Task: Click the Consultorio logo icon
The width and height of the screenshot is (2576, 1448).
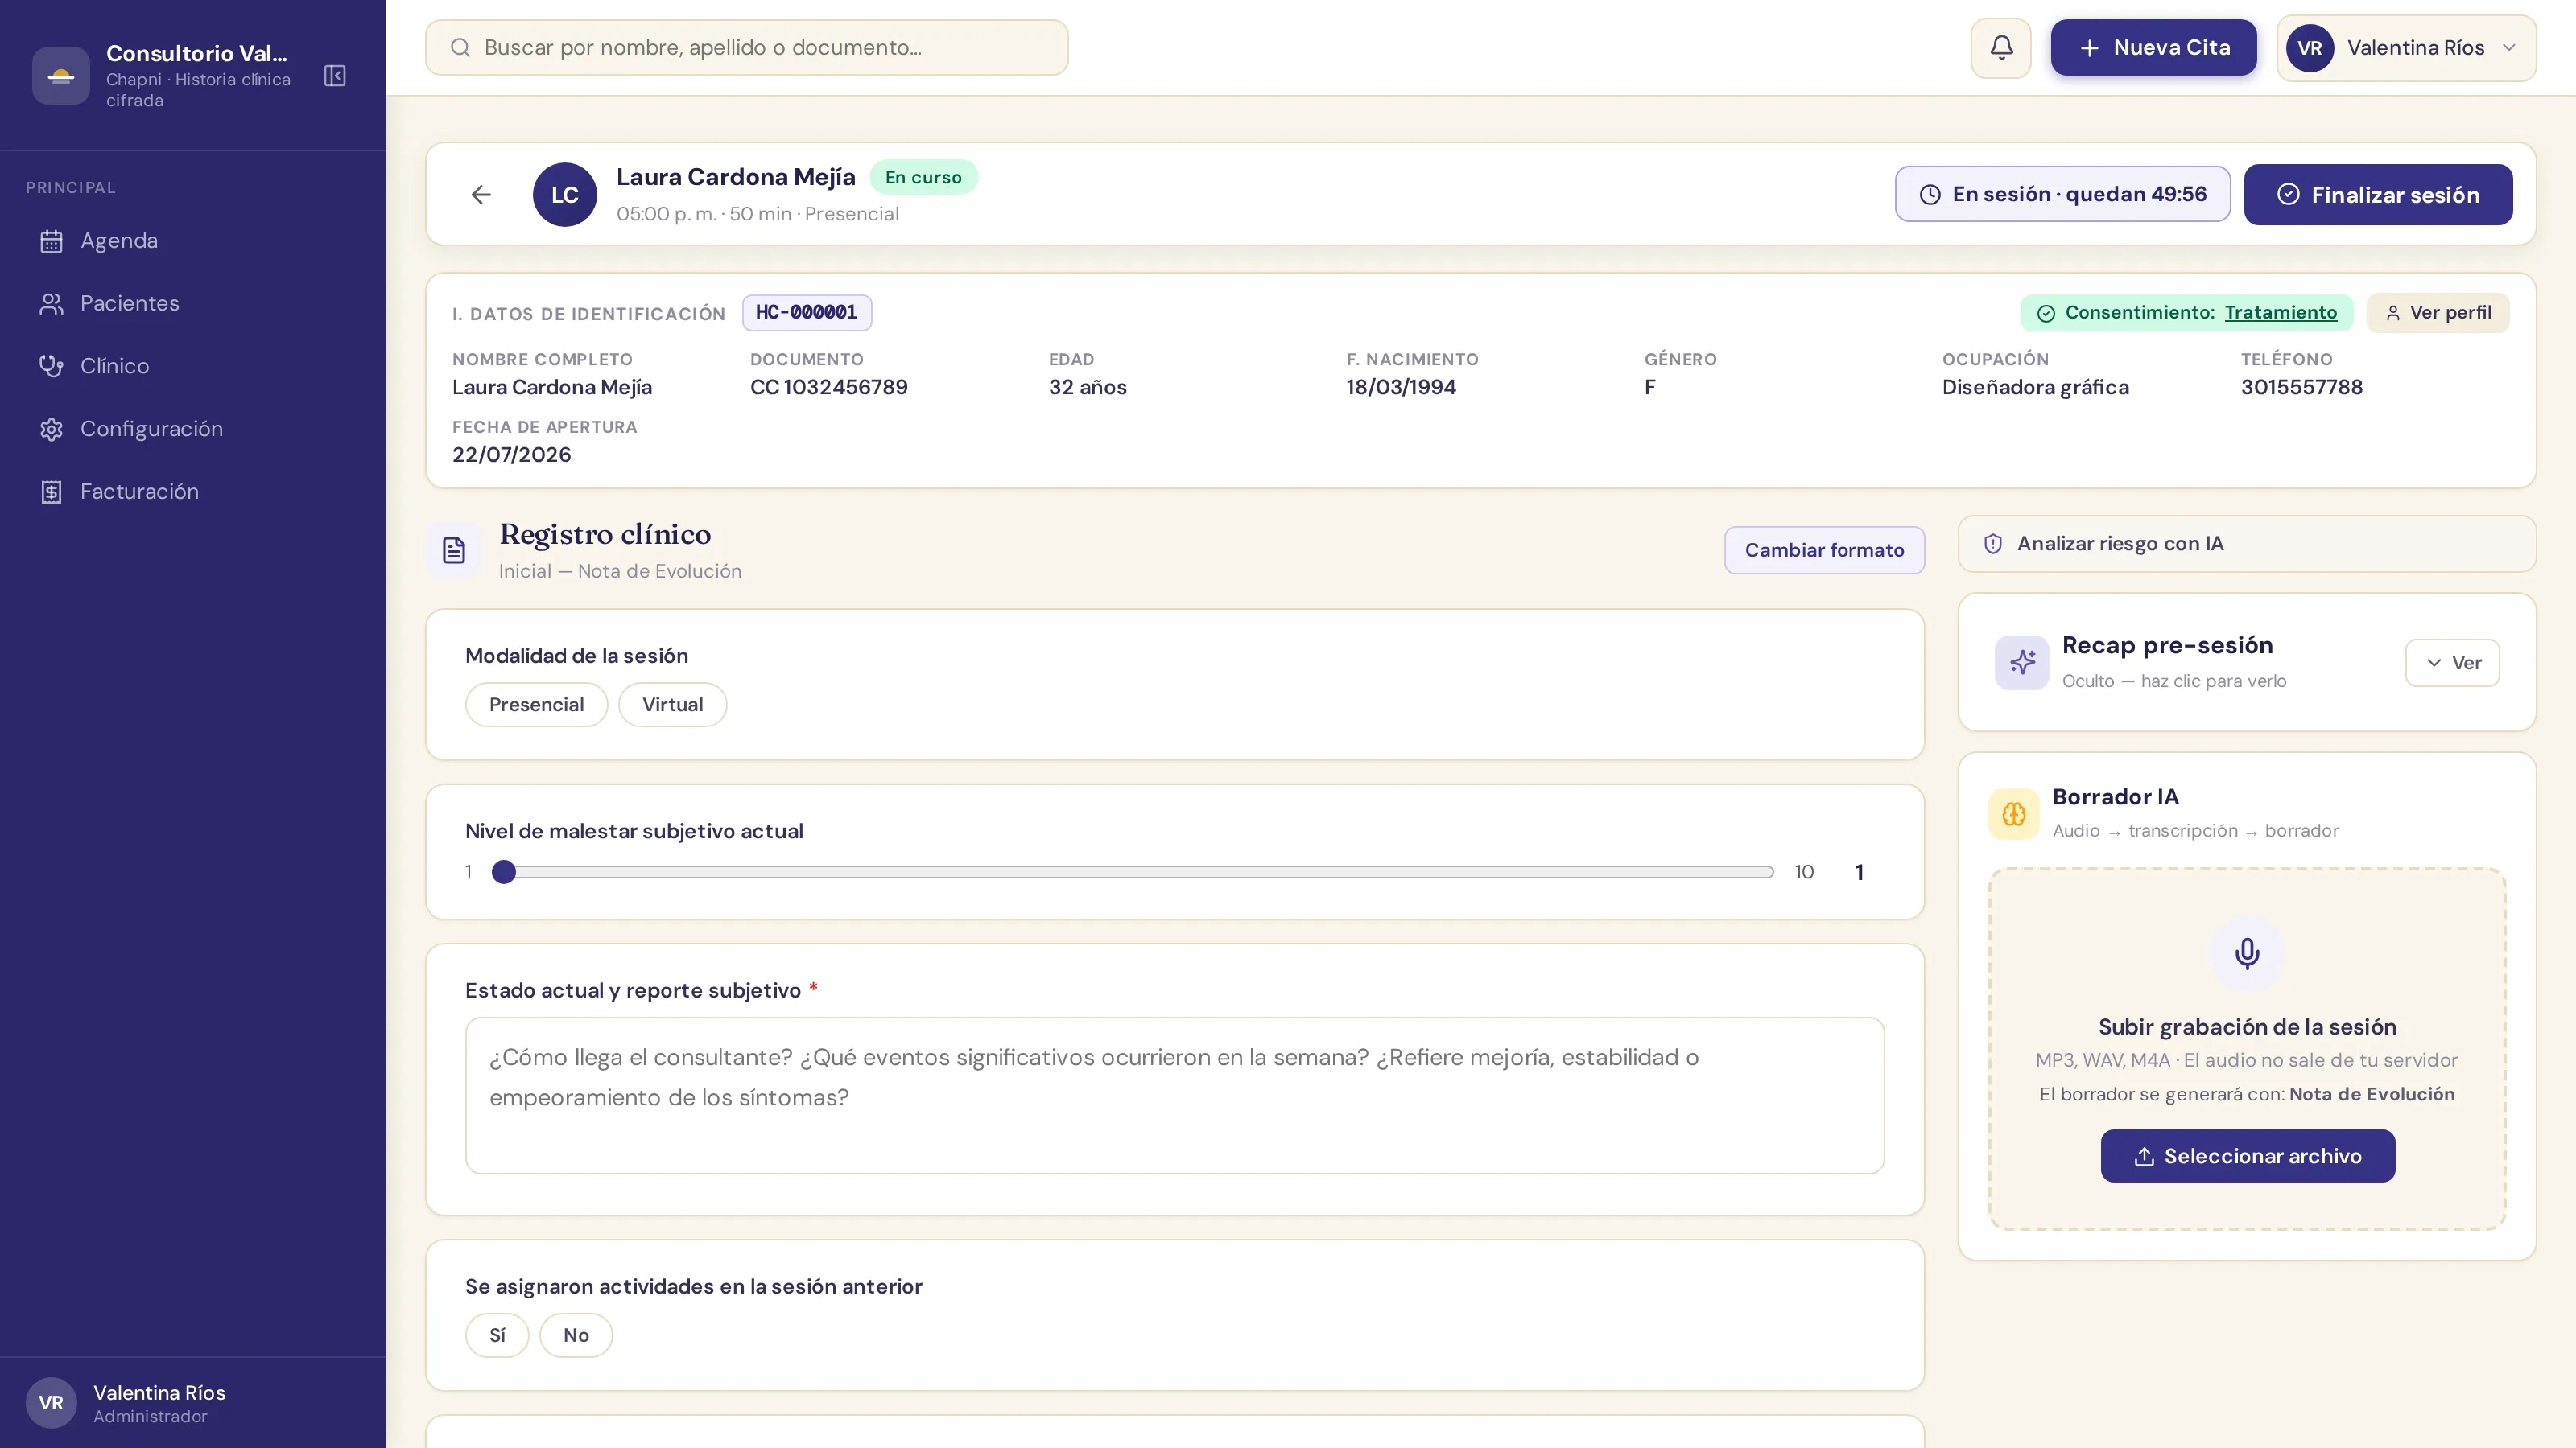Action: point(61,76)
